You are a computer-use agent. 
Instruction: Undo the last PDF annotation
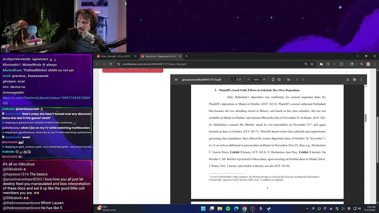tap(297, 80)
